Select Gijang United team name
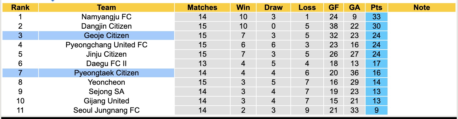Viewport: 458px width, 119px height. (107, 101)
